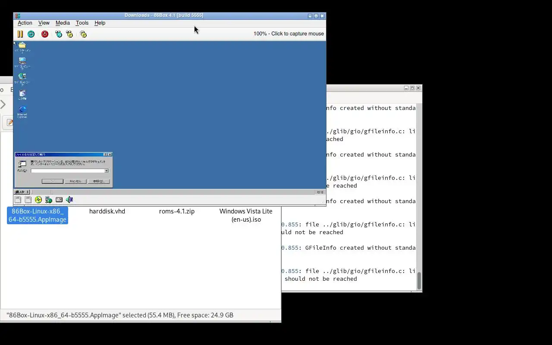
Task: Click the file manager status bar selection text
Action: point(120,315)
